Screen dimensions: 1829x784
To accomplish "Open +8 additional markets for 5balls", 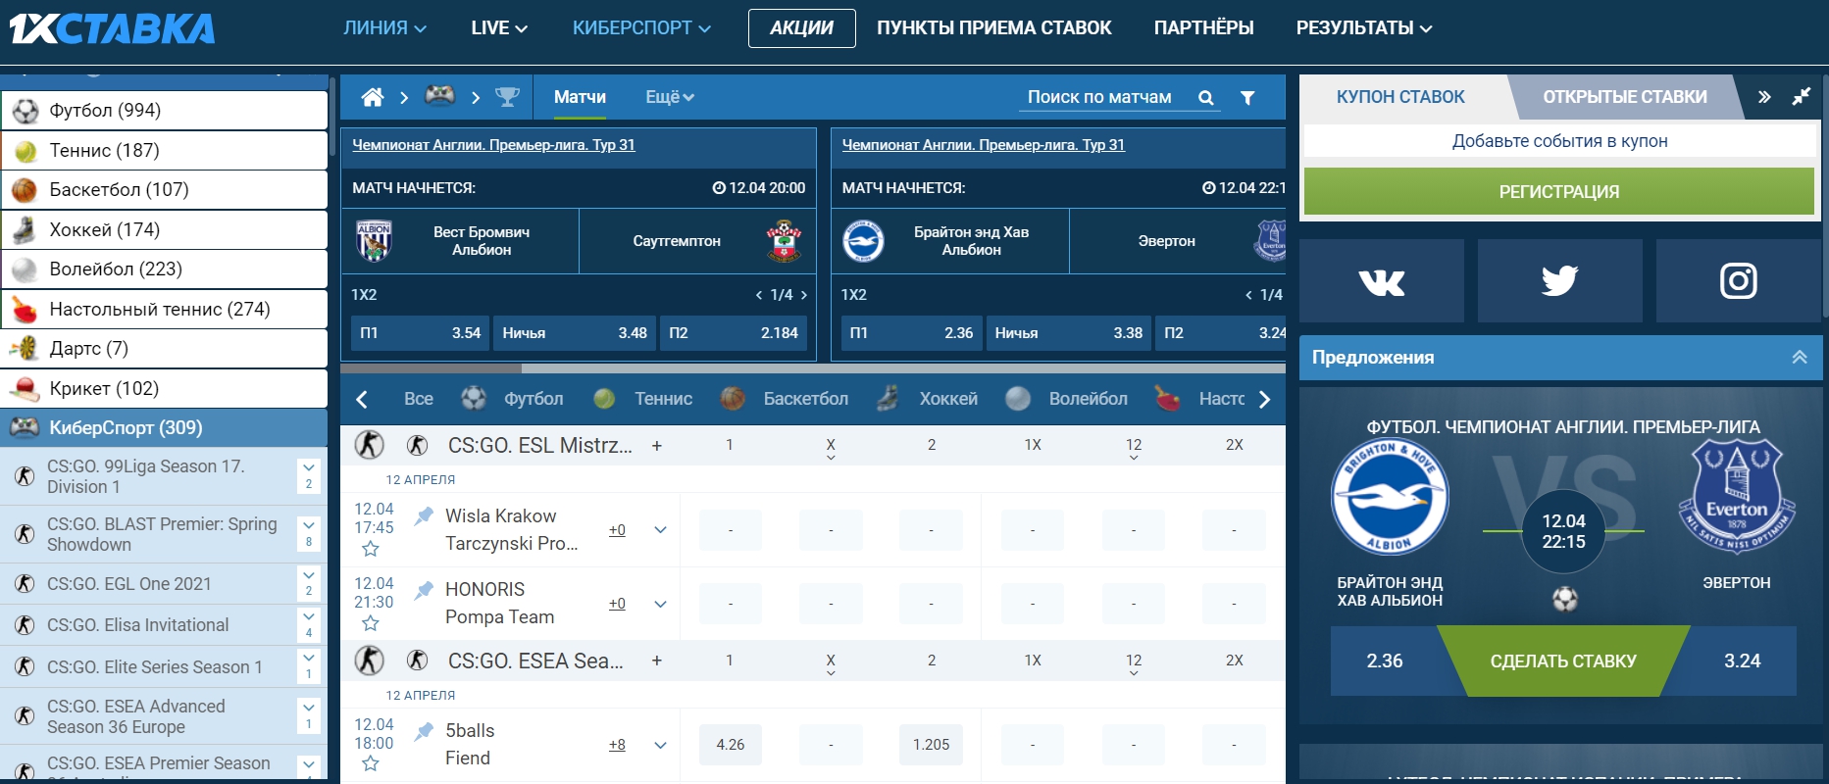I will click(617, 745).
